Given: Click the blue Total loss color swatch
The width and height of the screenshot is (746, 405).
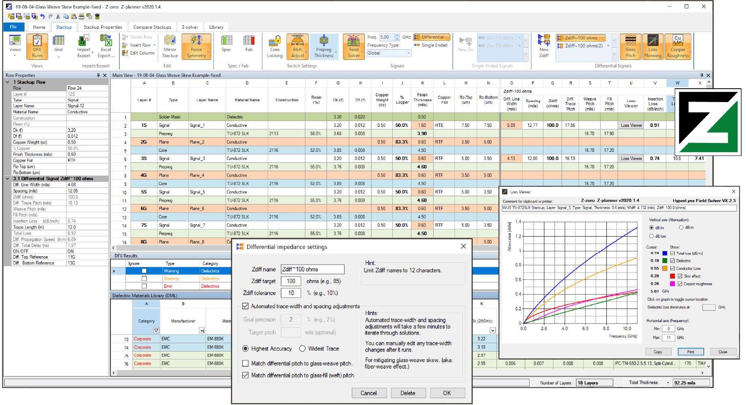Looking at the screenshot, I should [x=665, y=254].
